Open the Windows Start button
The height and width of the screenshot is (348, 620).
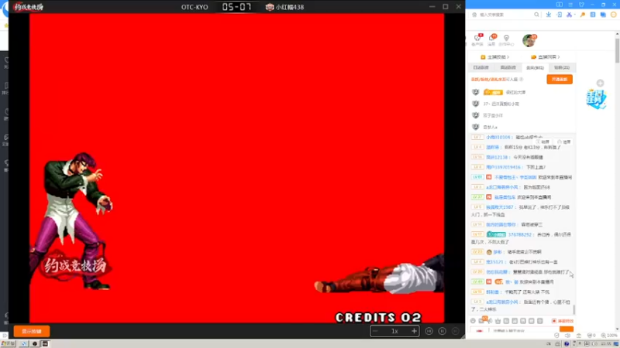8,344
